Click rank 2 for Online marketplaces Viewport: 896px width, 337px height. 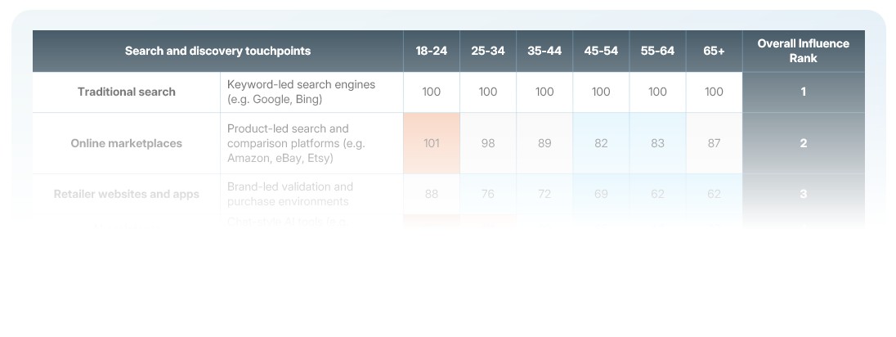click(x=803, y=143)
